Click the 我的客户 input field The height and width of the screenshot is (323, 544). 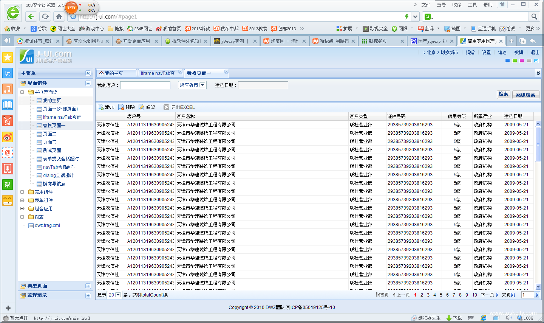pos(145,85)
